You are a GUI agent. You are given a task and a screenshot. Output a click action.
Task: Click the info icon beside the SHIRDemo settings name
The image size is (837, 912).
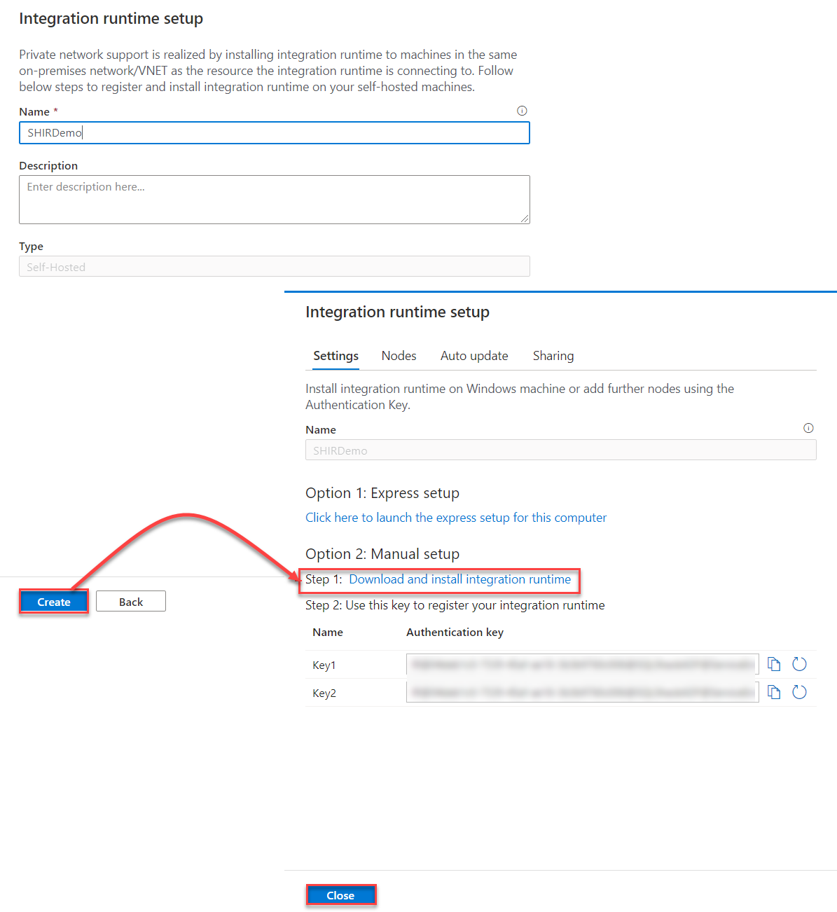[x=808, y=428]
